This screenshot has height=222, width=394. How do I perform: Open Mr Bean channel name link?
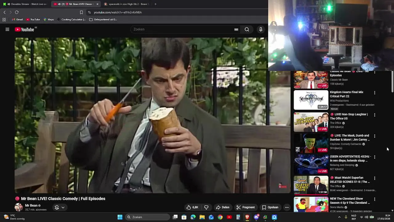pyautogui.click(x=31, y=205)
